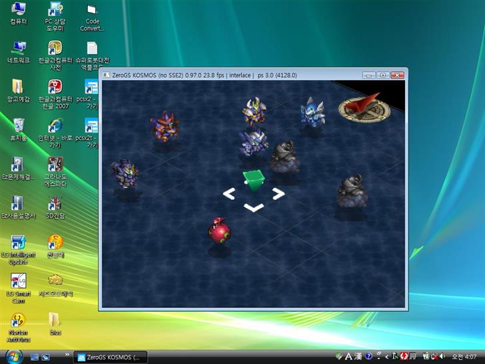Click the volume speaker tray icon
Image resolution: width=485 pixels, height=364 pixels.
[x=442, y=357]
